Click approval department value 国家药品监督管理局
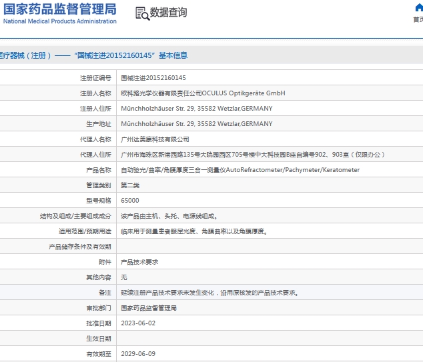Screen dimensions: 423x362 [149, 308]
